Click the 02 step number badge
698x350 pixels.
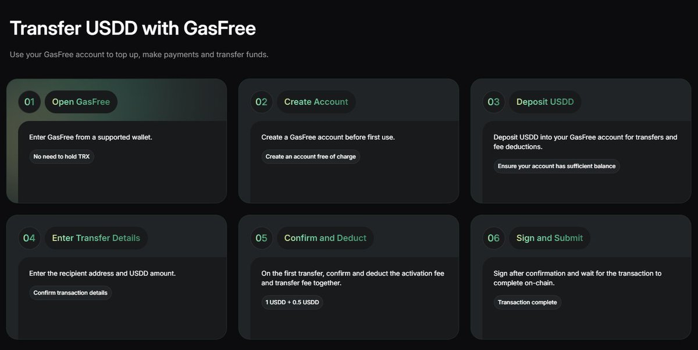[261, 102]
